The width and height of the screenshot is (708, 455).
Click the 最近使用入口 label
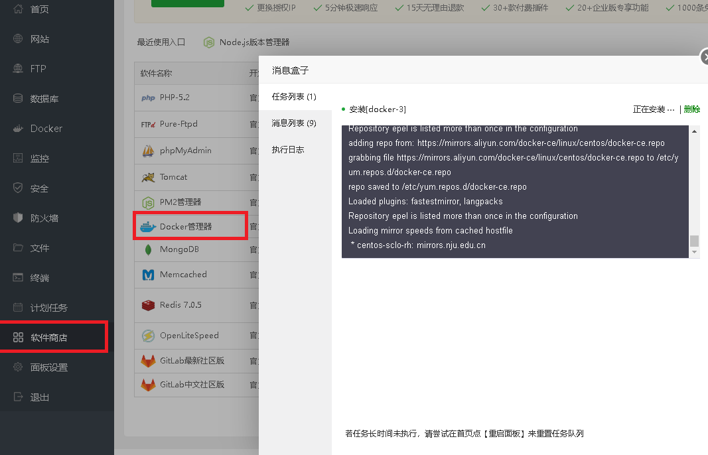[x=161, y=42]
